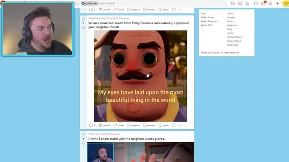Viewport: 289px width, 162px height.
Task: Open the Milky Bananas post title
Action: pyautogui.click(x=139, y=25)
